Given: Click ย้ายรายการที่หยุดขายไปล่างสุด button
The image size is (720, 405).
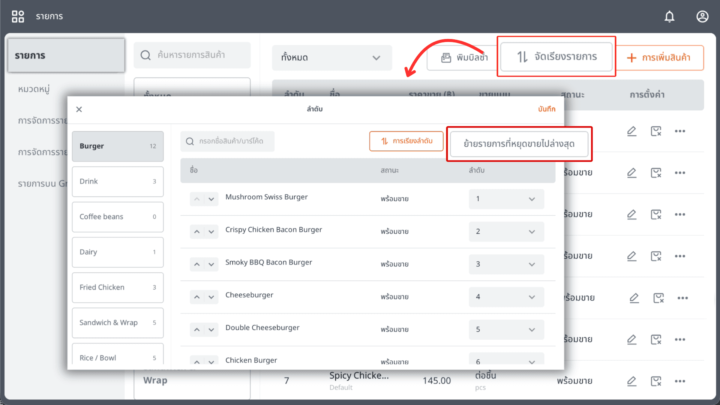Looking at the screenshot, I should pos(519,144).
